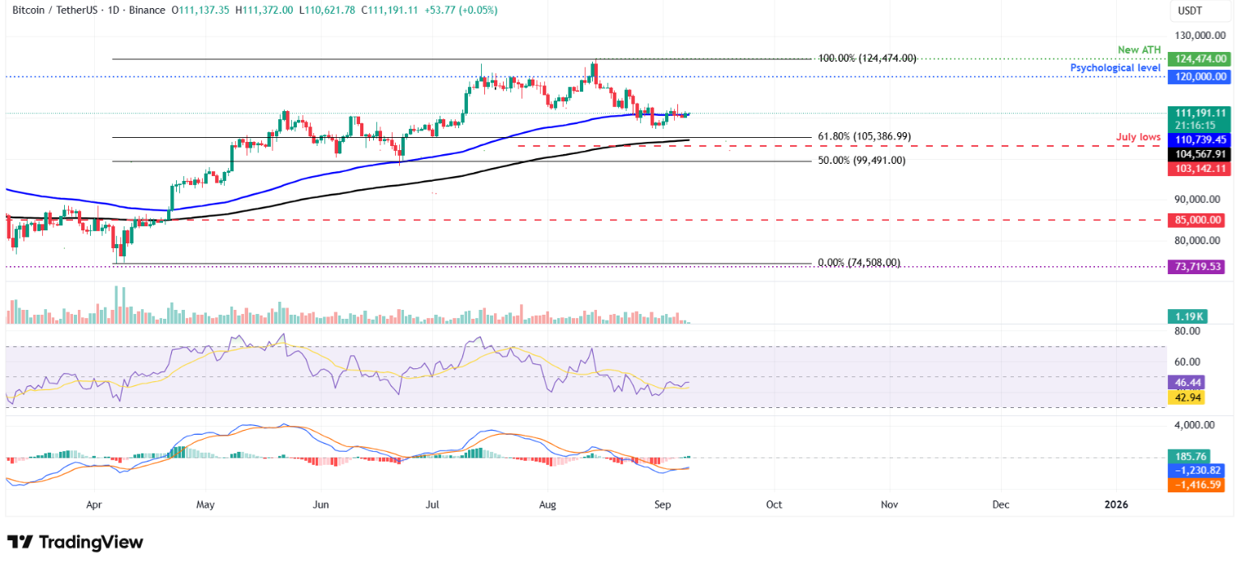Click Sep on the time axis
1241x567 pixels.
click(662, 504)
